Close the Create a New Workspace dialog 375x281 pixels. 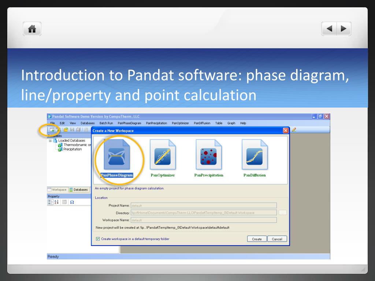click(286, 131)
